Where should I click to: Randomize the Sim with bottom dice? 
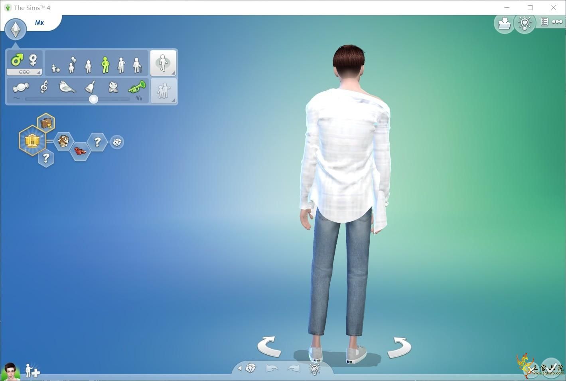pos(251,368)
